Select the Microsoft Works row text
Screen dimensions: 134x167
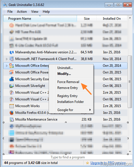pyautogui.click(x=27, y=106)
